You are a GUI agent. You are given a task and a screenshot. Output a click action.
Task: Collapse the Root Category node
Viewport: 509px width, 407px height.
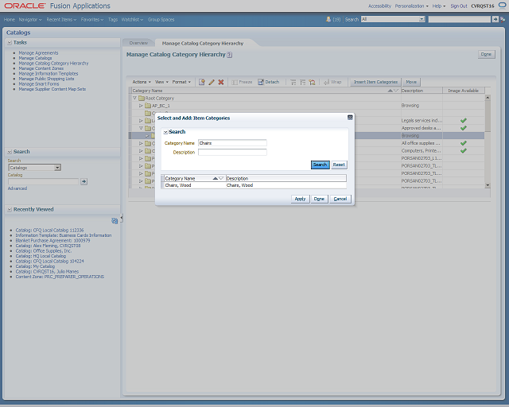[134, 98]
